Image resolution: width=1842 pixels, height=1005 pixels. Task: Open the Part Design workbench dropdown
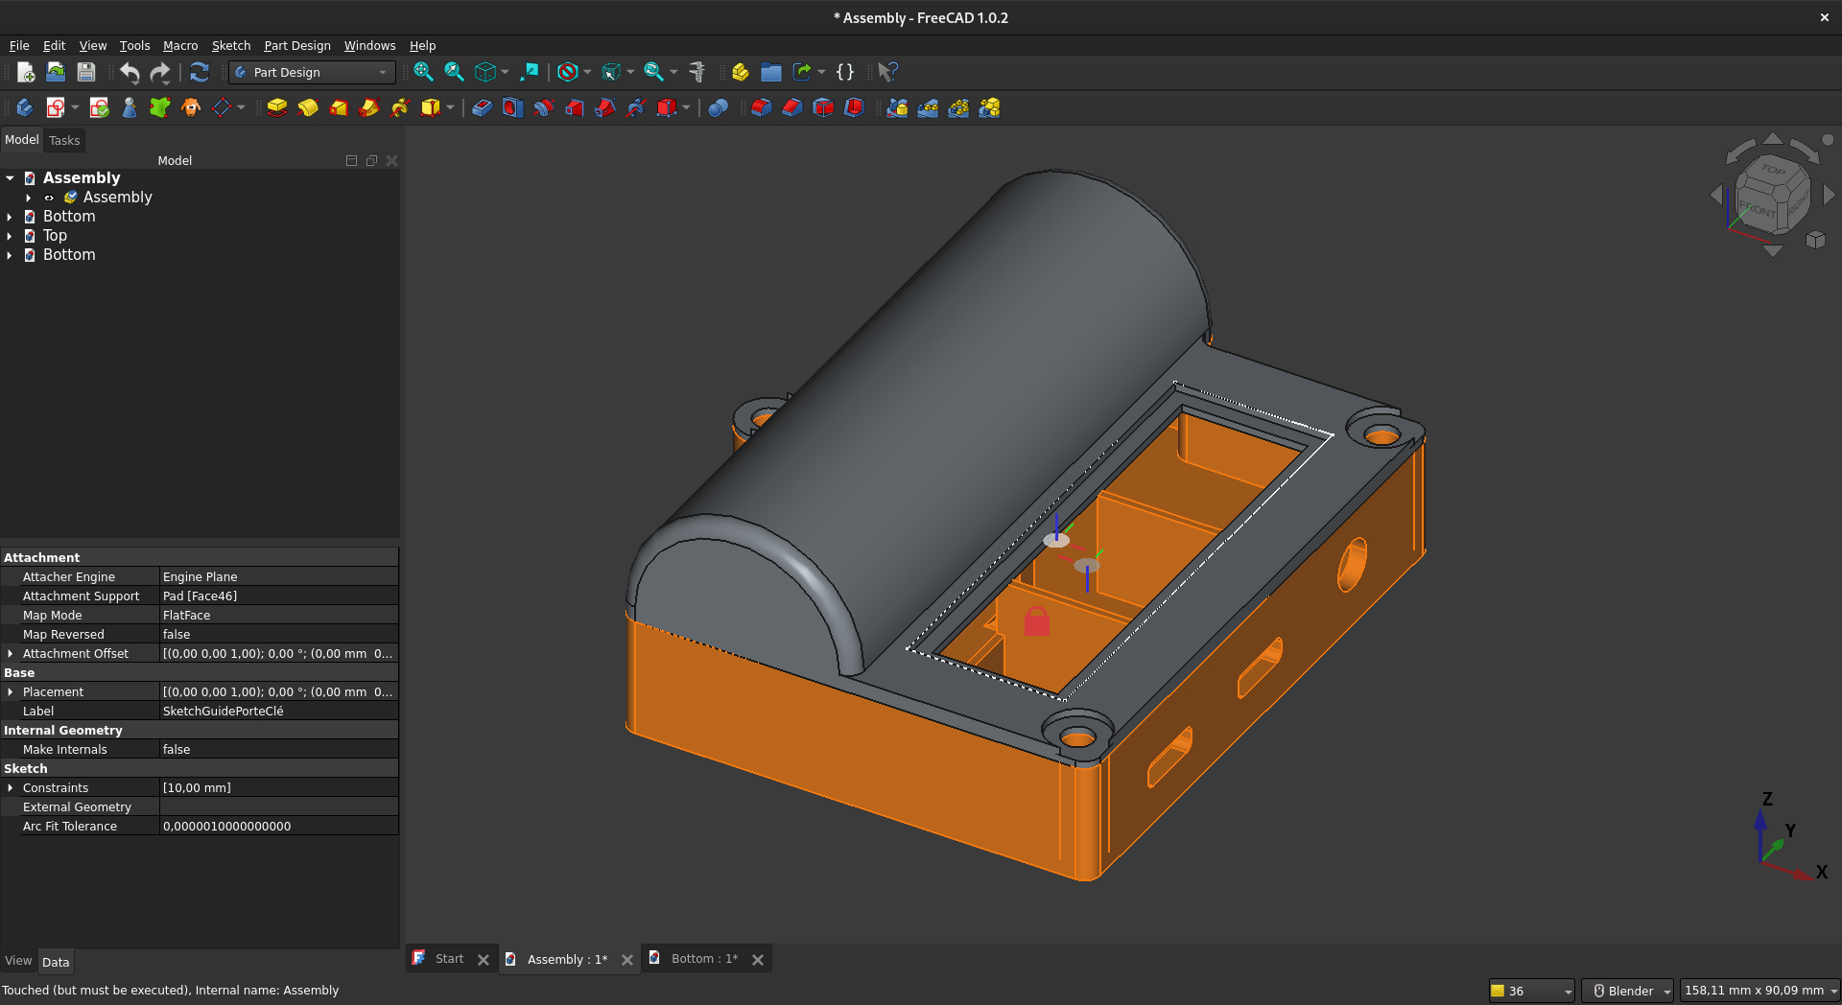point(312,72)
